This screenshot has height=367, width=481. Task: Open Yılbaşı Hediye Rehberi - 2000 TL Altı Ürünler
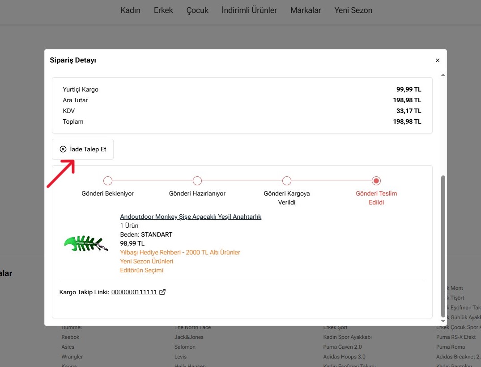coord(180,252)
